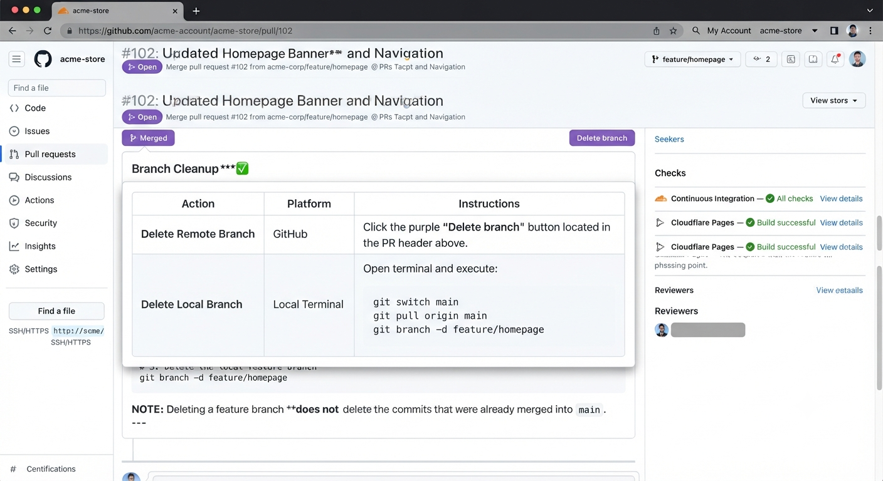Bookmark this page with the star icon
Screen dimensions: 883x481
pos(673,31)
